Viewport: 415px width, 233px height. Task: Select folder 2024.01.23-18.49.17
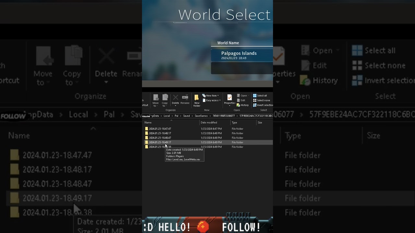pyautogui.click(x=160, y=142)
